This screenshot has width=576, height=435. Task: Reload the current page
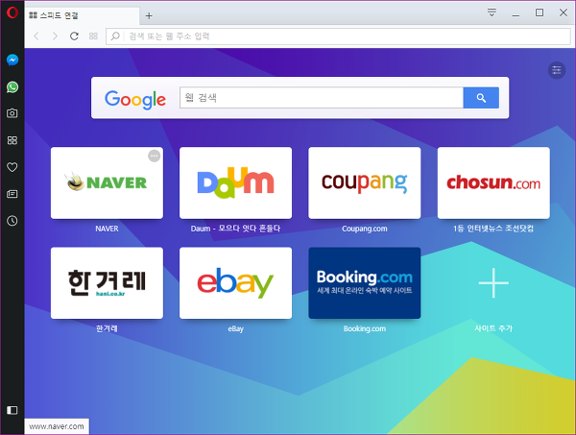[74, 36]
